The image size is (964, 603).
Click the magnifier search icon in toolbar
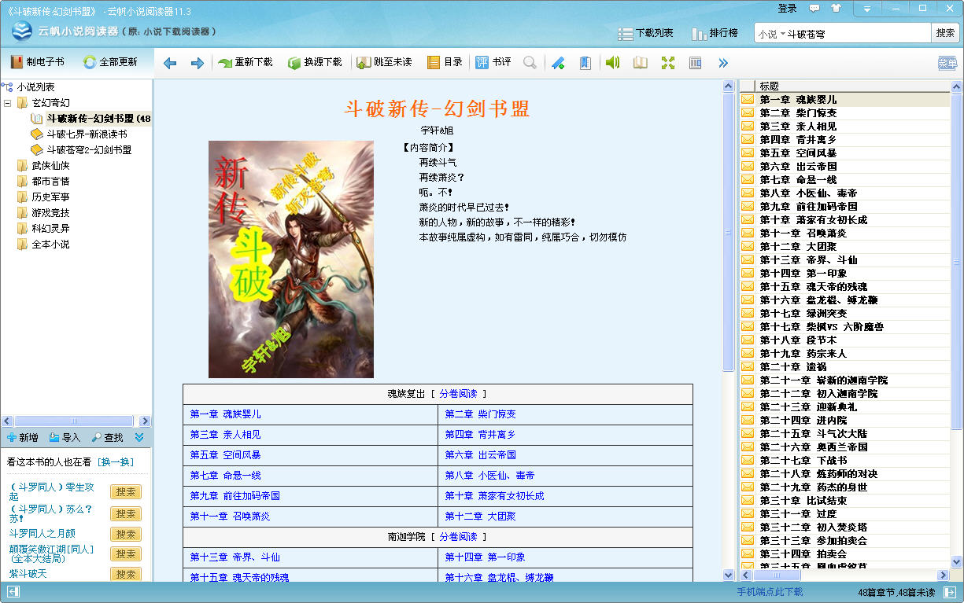point(530,63)
